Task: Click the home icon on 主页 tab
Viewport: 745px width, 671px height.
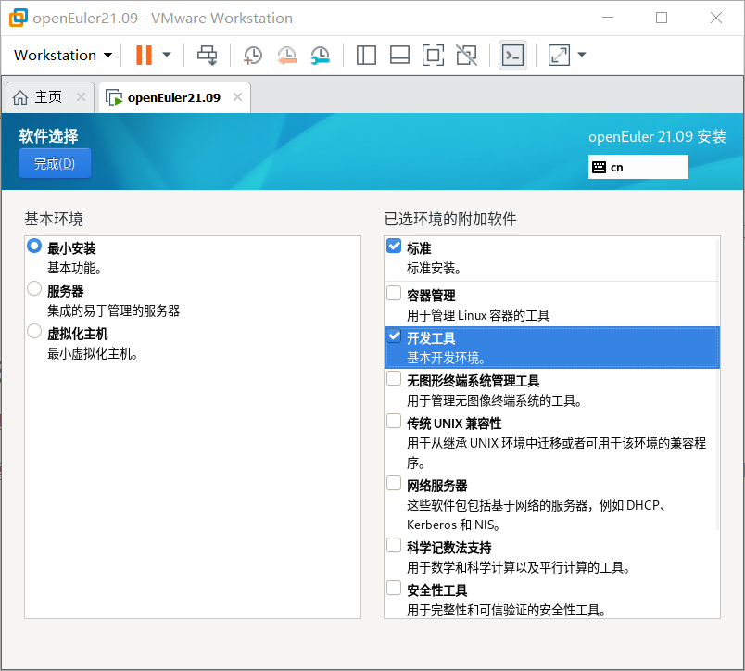Action: click(20, 97)
